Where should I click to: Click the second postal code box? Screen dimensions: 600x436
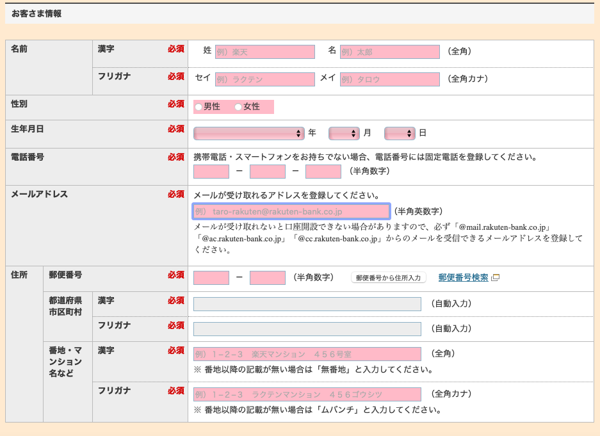268,278
